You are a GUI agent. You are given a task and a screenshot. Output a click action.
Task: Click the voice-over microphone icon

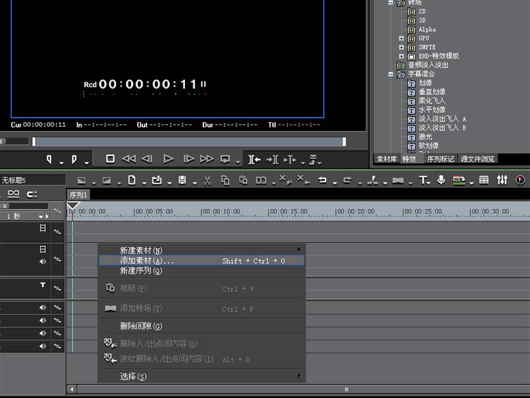coord(441,180)
